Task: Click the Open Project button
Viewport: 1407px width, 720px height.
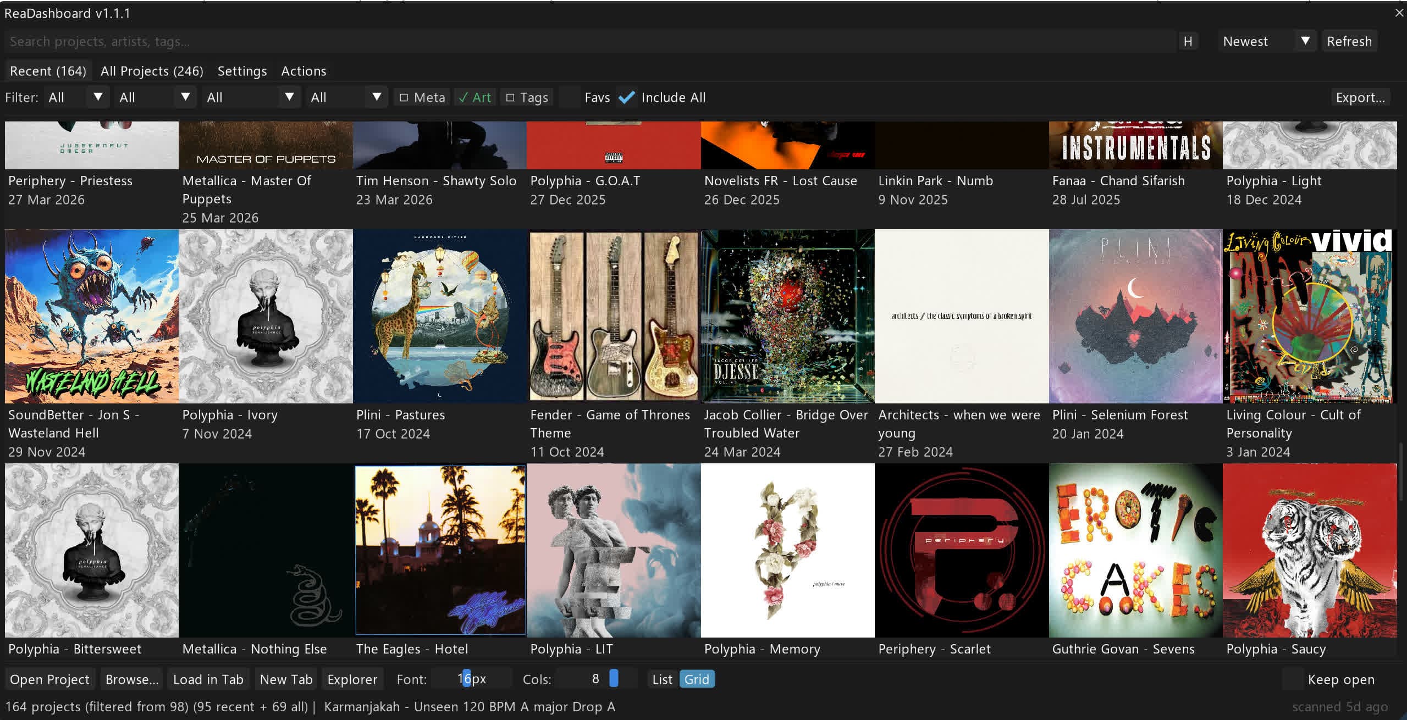Action: pyautogui.click(x=50, y=679)
